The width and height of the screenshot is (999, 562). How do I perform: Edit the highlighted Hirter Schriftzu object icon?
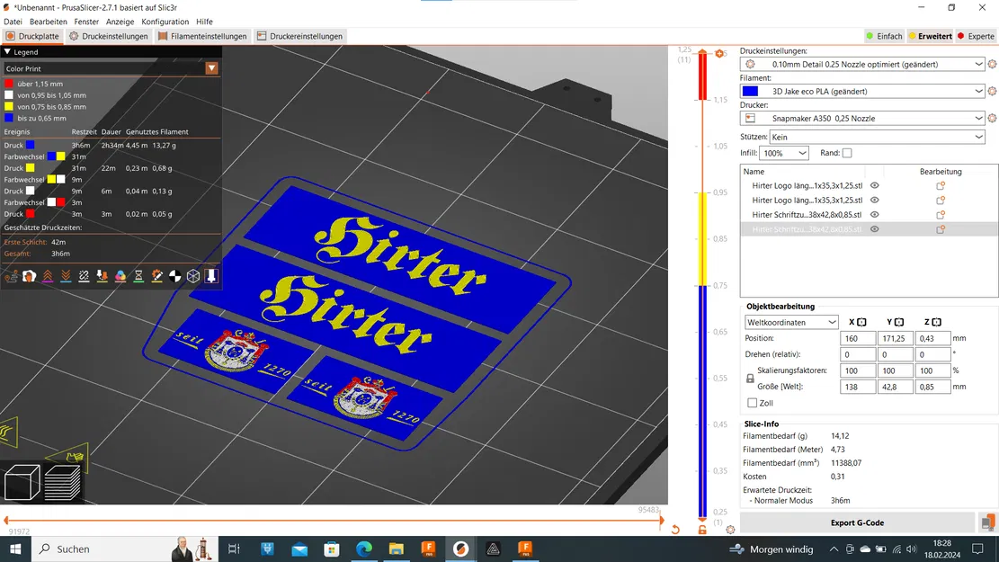pyautogui.click(x=941, y=229)
